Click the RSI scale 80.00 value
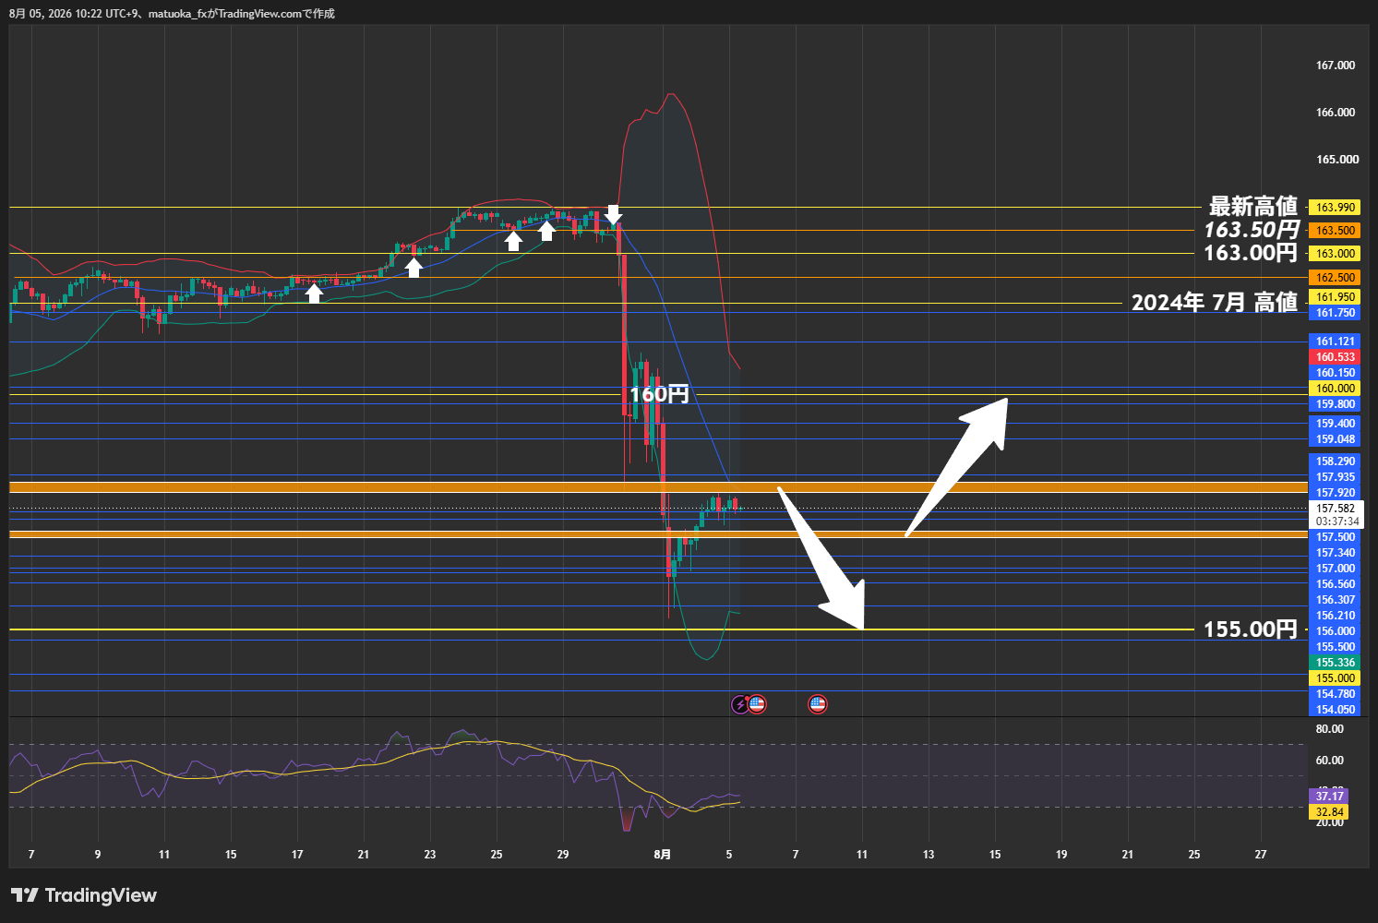 tap(1329, 729)
